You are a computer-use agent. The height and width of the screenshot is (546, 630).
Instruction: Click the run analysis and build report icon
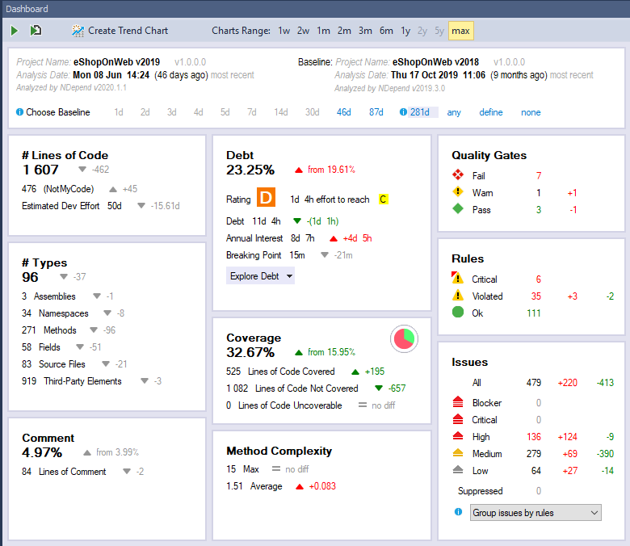(x=36, y=31)
